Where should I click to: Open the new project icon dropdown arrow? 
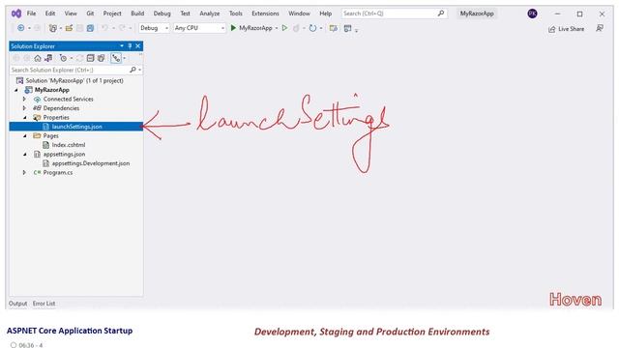click(60, 28)
